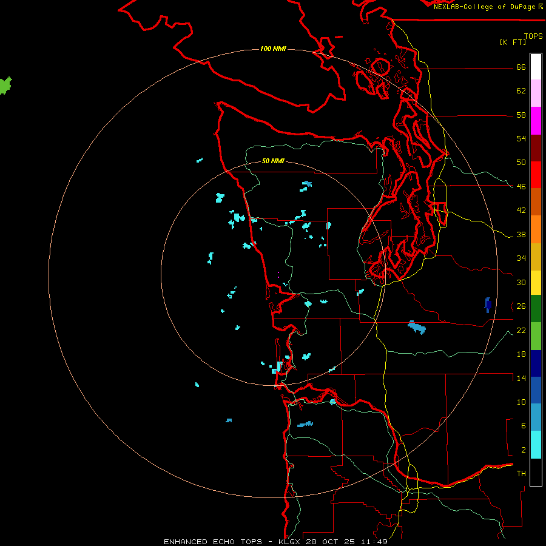Viewport: 546px width, 546px height.
Task: Click the '100 NMI' range ring label
Action: (274, 49)
